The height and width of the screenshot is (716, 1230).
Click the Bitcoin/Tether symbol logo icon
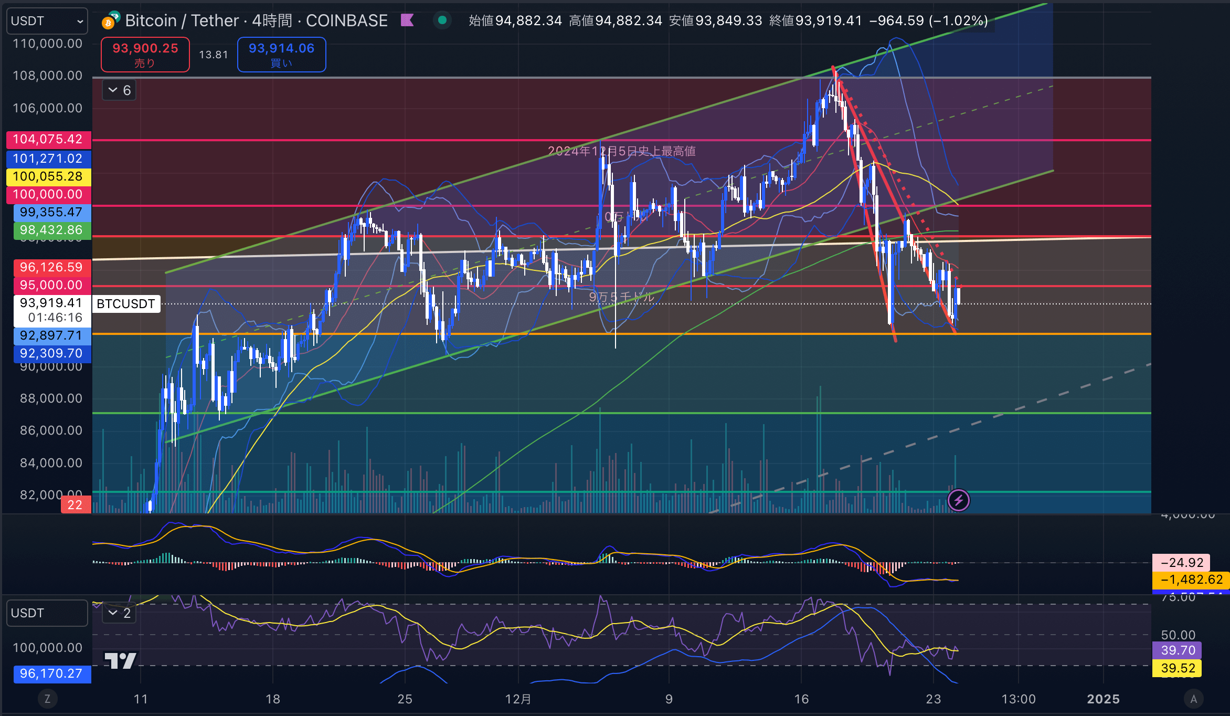pos(111,20)
